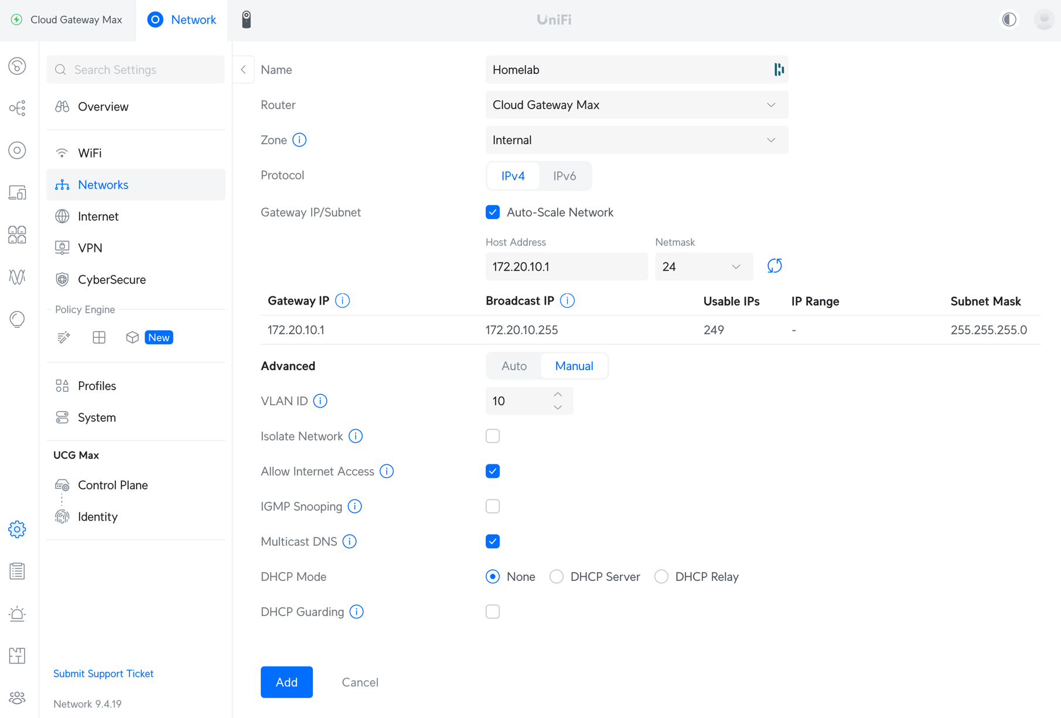Click the Broadcast IP info icon
The height and width of the screenshot is (718, 1061).
pos(567,300)
